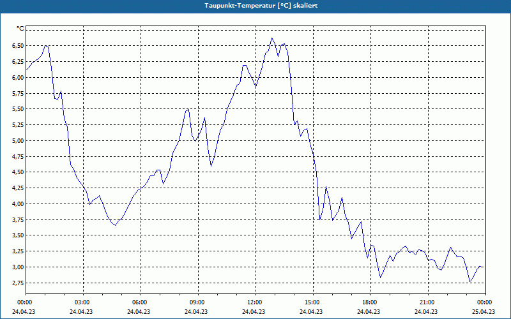
Task: Click the 4,00 y-axis label
Action: point(18,204)
